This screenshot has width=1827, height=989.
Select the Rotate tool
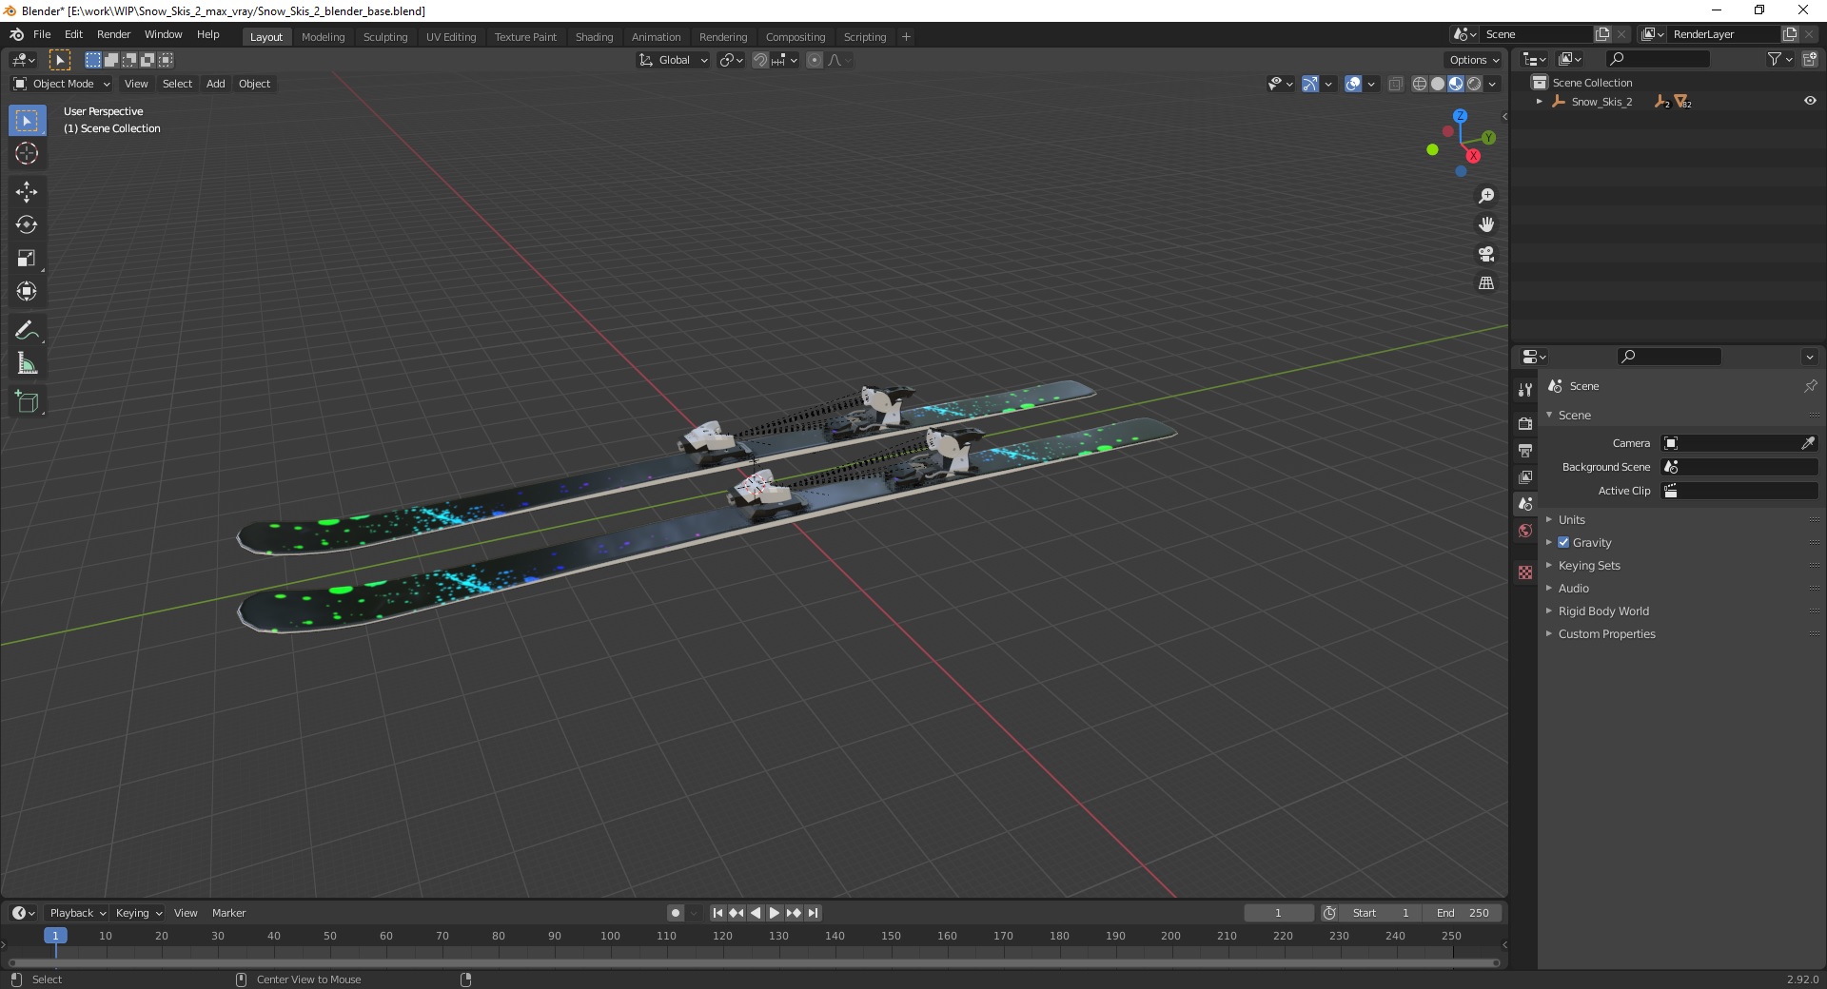pyautogui.click(x=27, y=224)
